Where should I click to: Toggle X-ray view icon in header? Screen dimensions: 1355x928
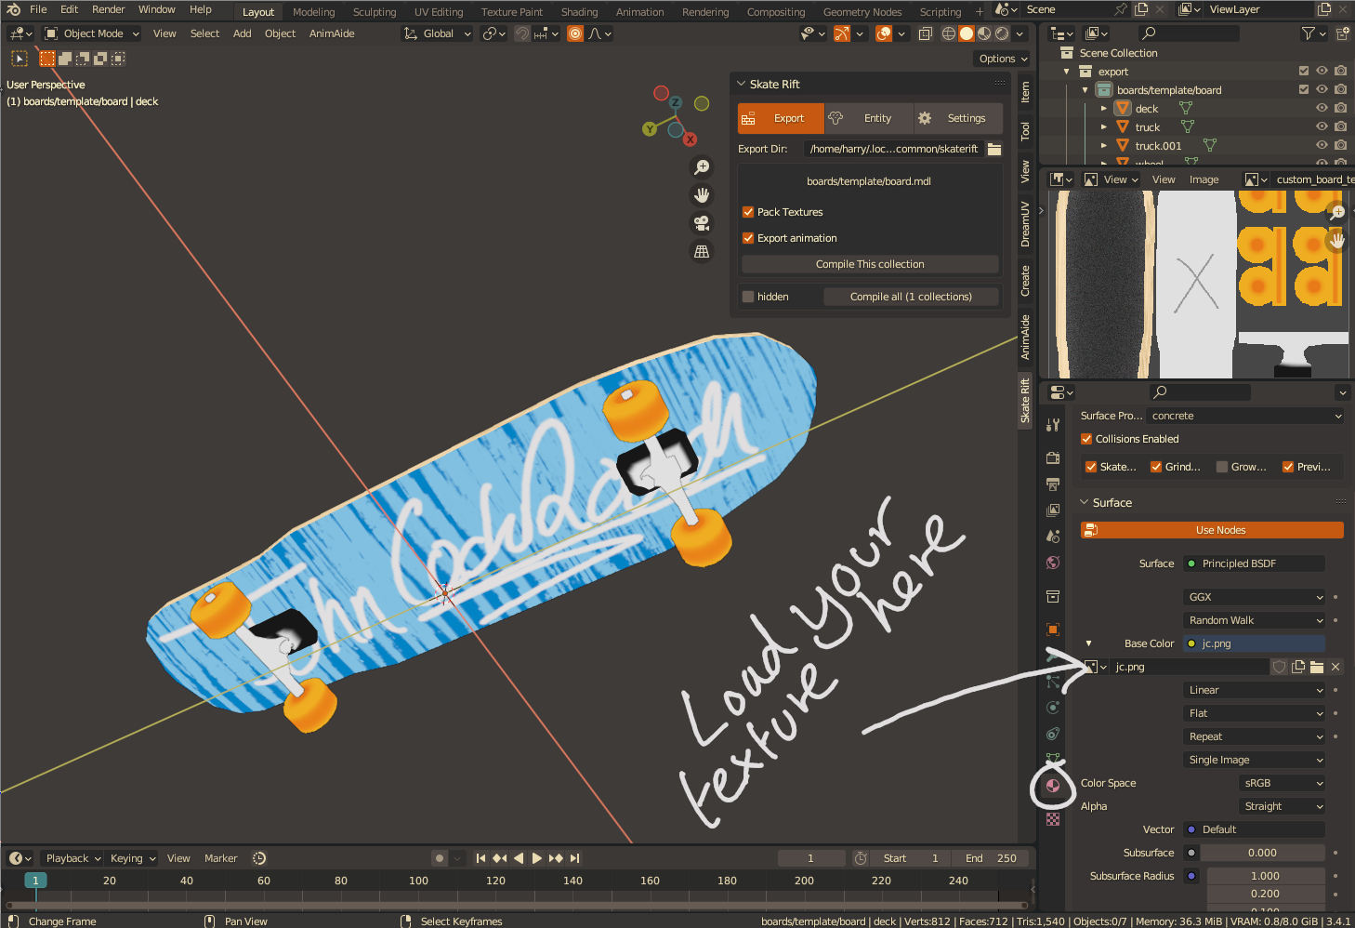point(926,33)
